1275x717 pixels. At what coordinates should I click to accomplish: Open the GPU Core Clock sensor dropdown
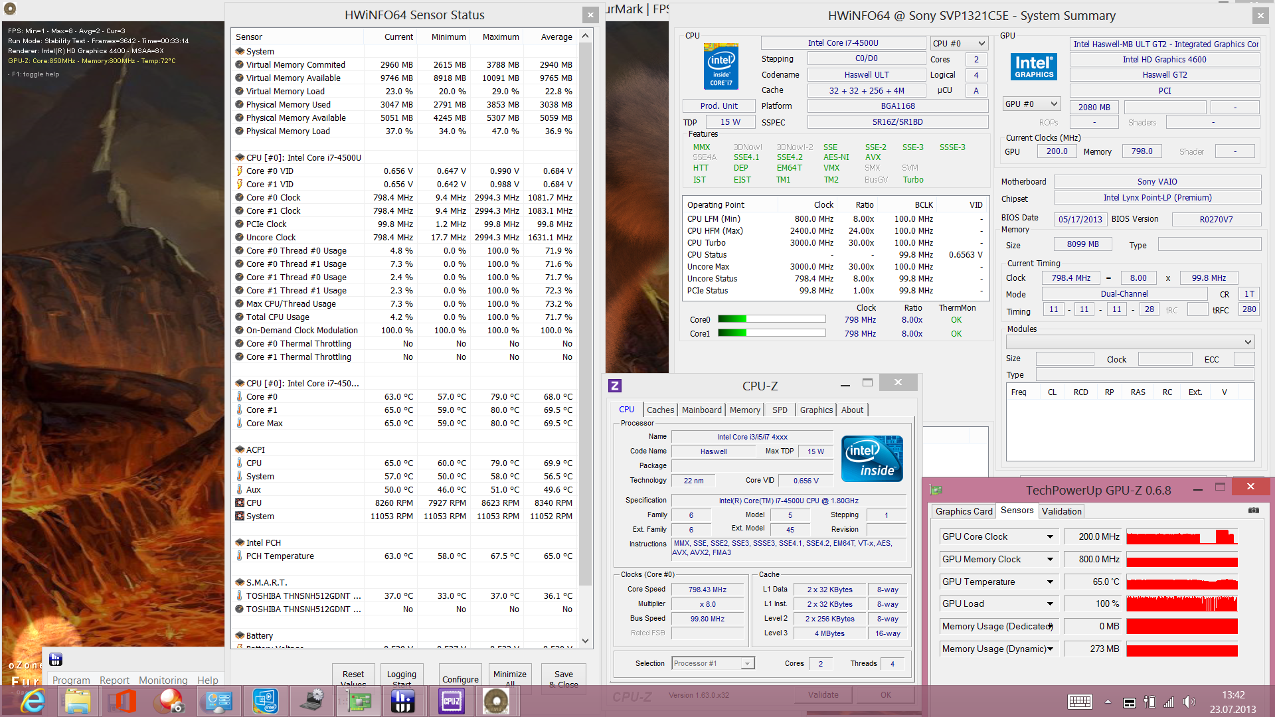1050,536
